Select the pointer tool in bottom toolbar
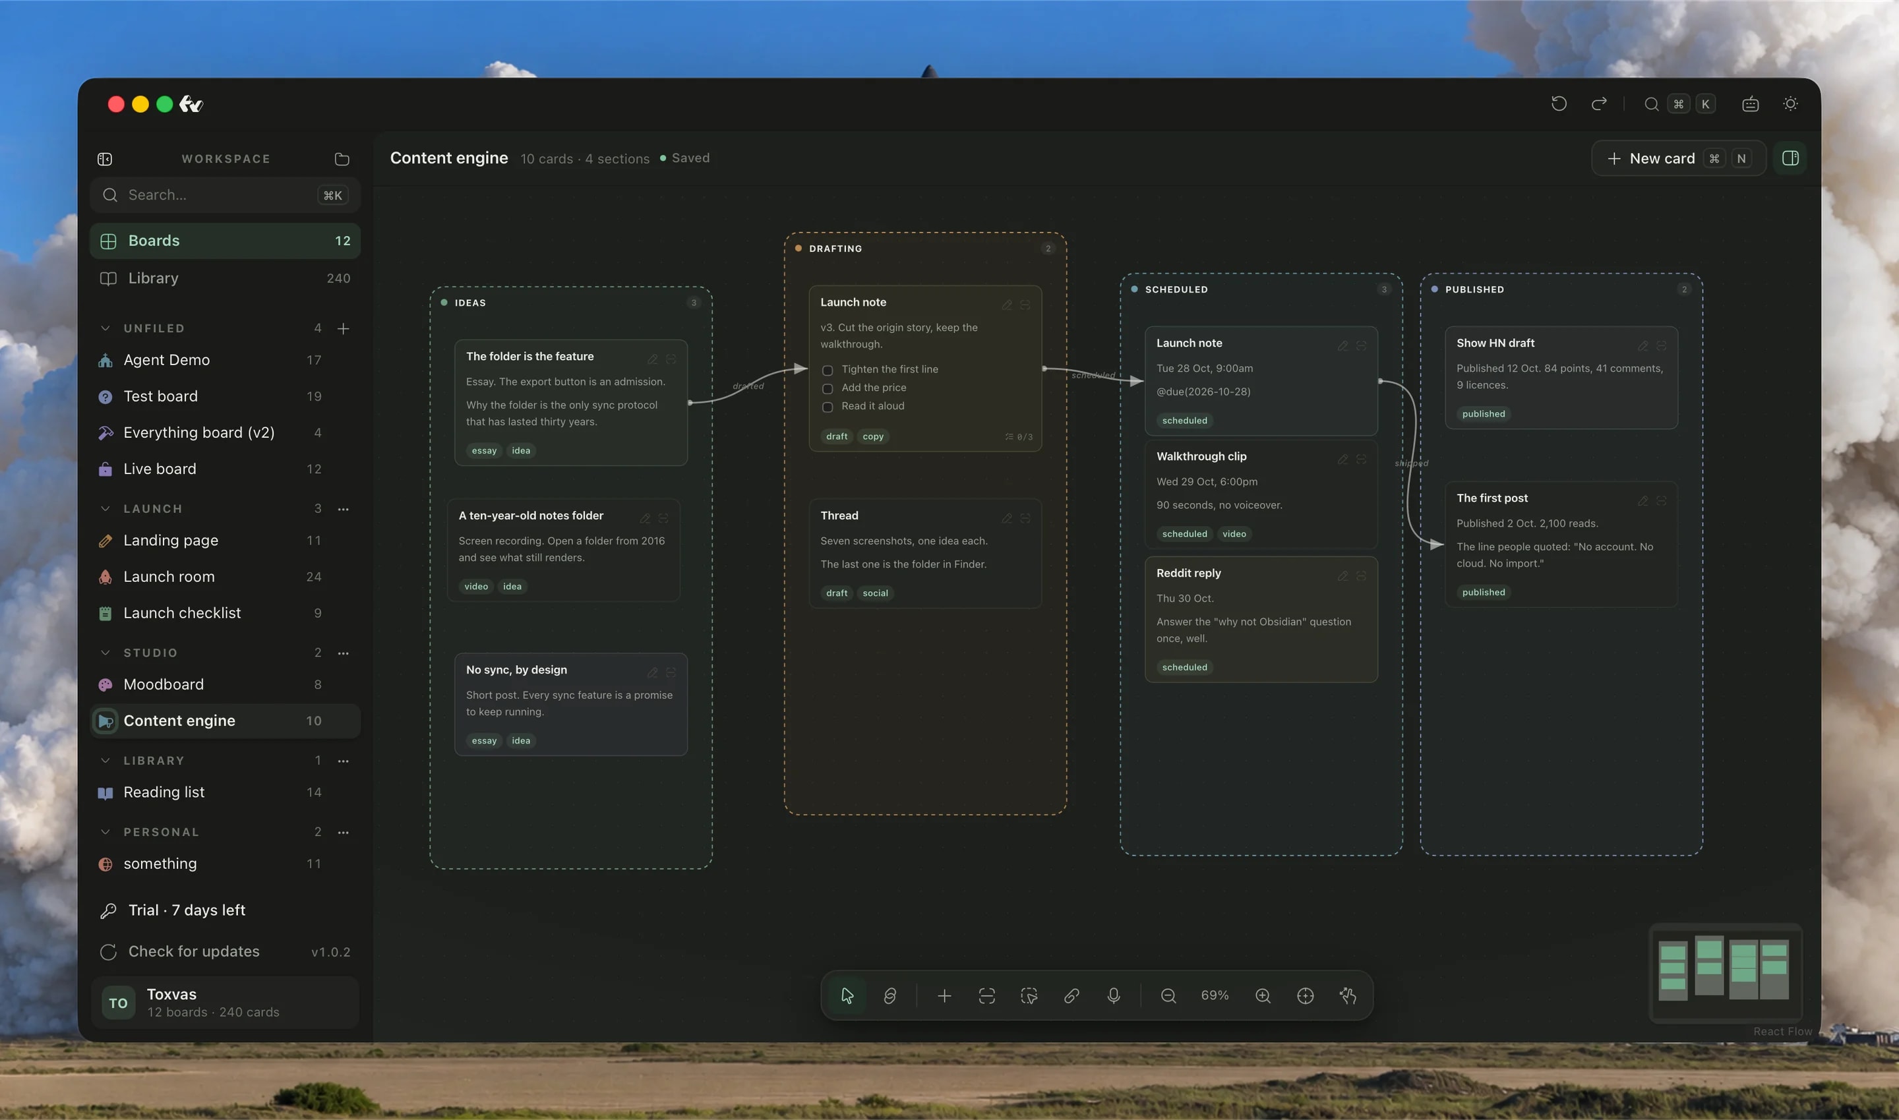 [x=847, y=995]
